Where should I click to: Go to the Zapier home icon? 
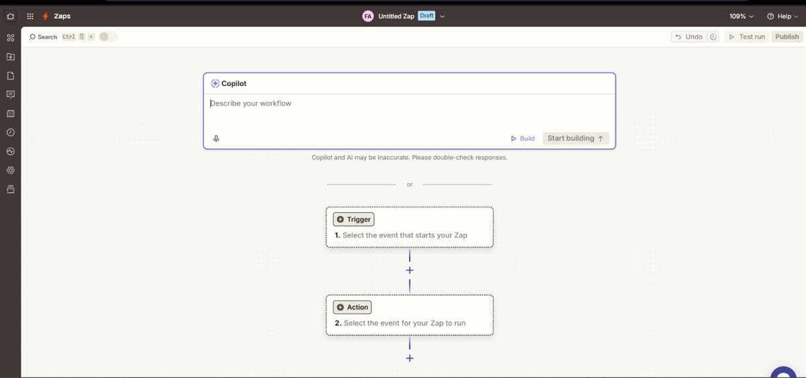(10, 16)
